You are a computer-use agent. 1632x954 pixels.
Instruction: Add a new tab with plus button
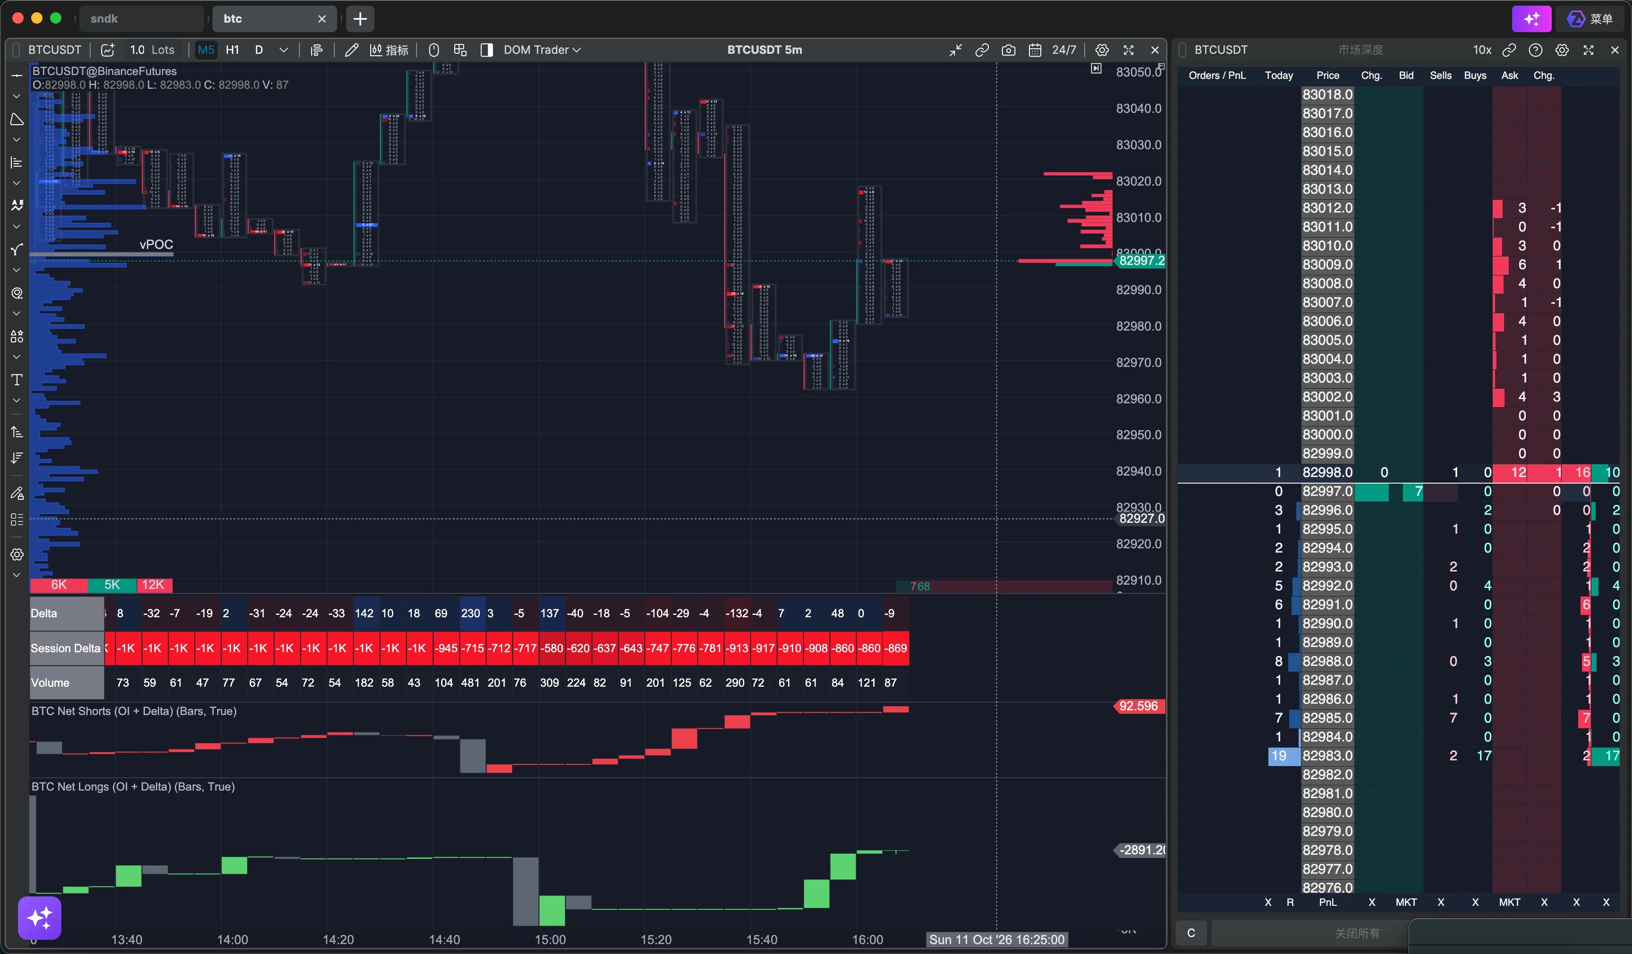(x=360, y=19)
